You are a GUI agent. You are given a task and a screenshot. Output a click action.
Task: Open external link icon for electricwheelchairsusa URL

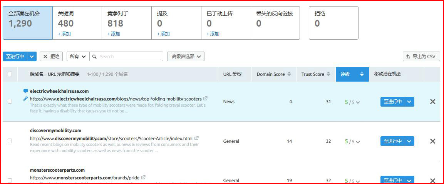click(x=206, y=99)
